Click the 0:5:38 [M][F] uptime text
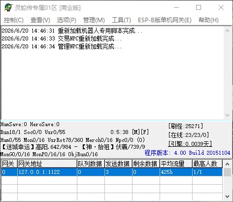Viewport: 233px width, 202px height. point(130,132)
